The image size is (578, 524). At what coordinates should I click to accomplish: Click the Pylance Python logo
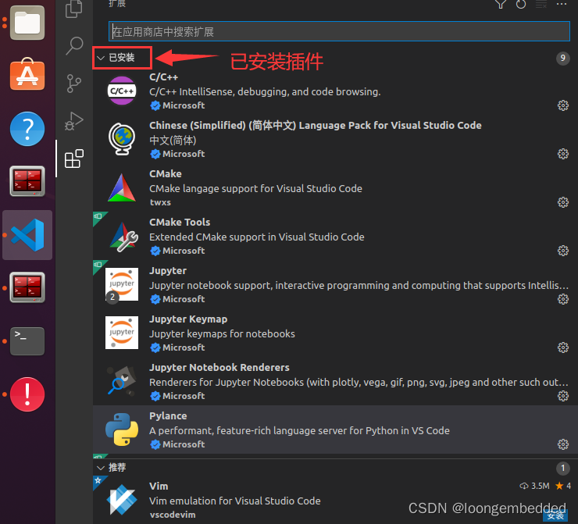(122, 430)
